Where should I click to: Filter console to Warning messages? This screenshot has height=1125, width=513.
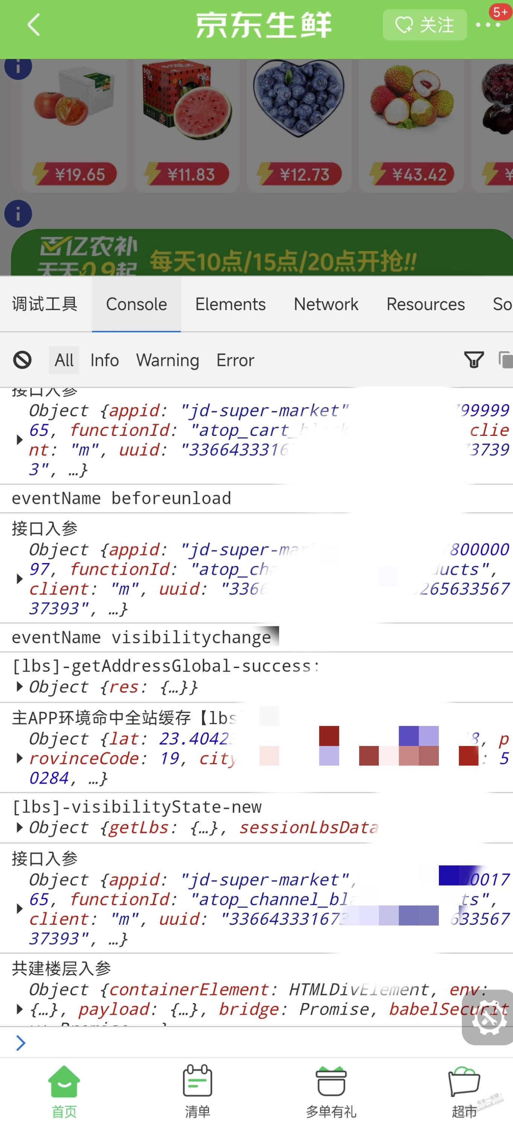coord(168,360)
